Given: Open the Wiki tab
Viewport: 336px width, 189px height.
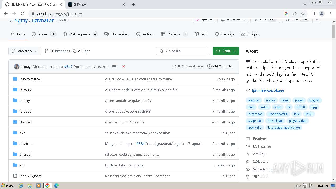Looking at the screenshot, I should coord(201,34).
